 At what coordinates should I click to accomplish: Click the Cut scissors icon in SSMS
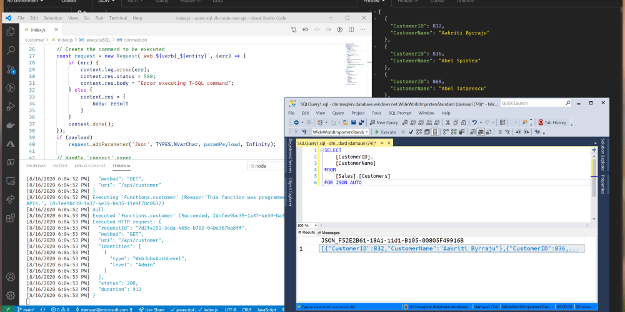(447, 122)
